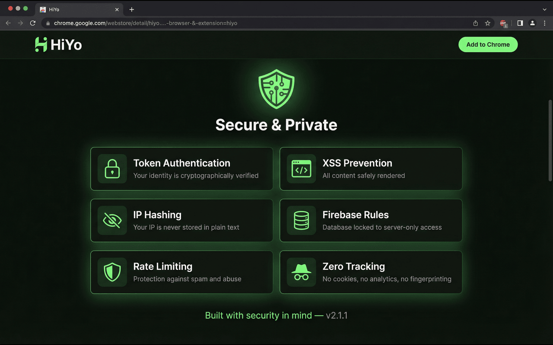Click the half-shield icon for Rate Limiting
Image resolution: width=553 pixels, height=345 pixels.
[112, 272]
